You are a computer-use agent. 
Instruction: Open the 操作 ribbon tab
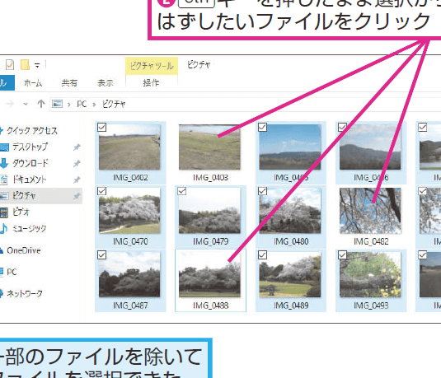pyautogui.click(x=151, y=83)
